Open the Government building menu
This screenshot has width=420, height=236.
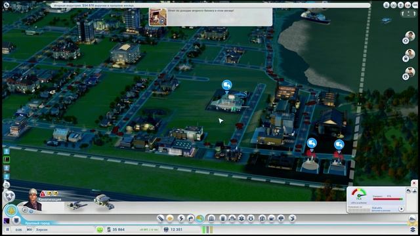click(x=211, y=218)
